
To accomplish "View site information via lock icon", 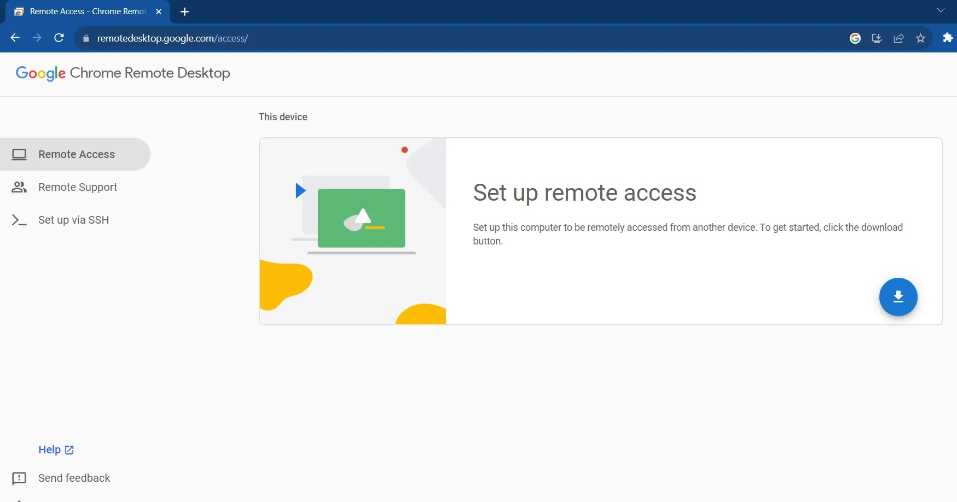I will tap(86, 38).
